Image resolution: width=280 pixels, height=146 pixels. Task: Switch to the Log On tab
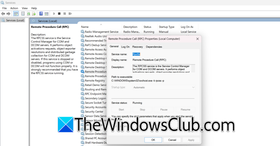[x=125, y=47]
